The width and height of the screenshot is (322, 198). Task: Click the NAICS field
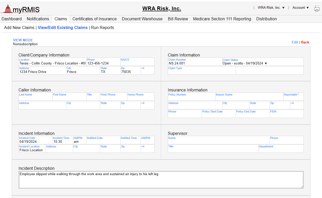137,62
